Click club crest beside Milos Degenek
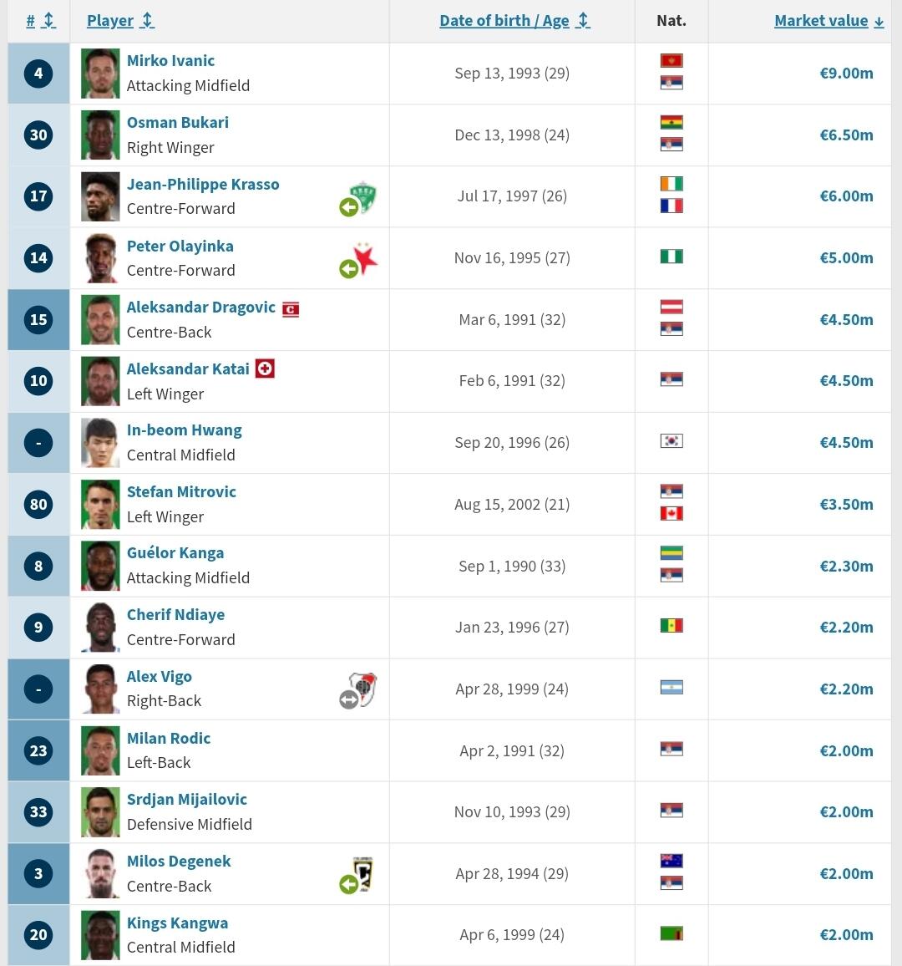Screen dimensions: 902x966 click(x=362, y=873)
